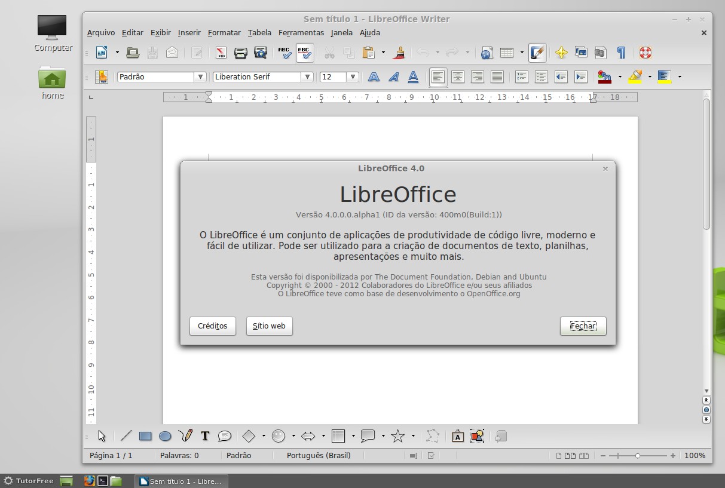This screenshot has width=725, height=488.
Task: Select the Stars shapes tool
Action: tap(398, 436)
